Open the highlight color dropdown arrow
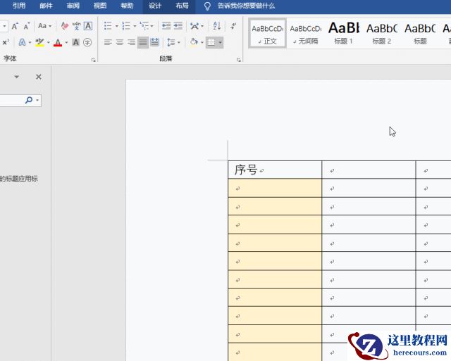 point(49,42)
